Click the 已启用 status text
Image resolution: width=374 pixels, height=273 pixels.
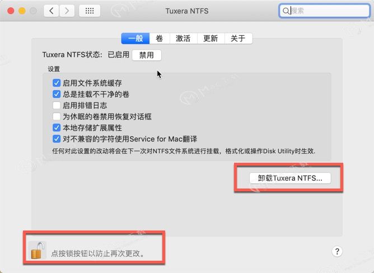tap(119, 55)
